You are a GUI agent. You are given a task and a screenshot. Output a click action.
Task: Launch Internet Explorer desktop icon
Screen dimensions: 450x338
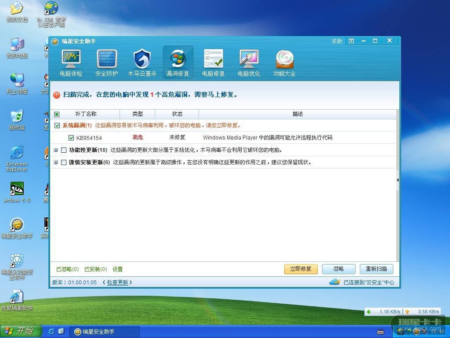17,158
